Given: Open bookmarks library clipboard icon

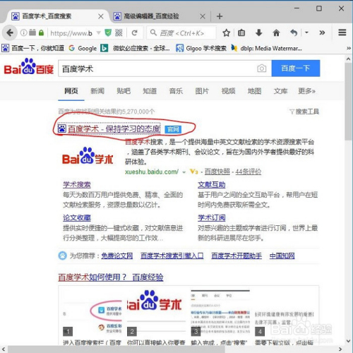Looking at the screenshot, I should point(241,32).
